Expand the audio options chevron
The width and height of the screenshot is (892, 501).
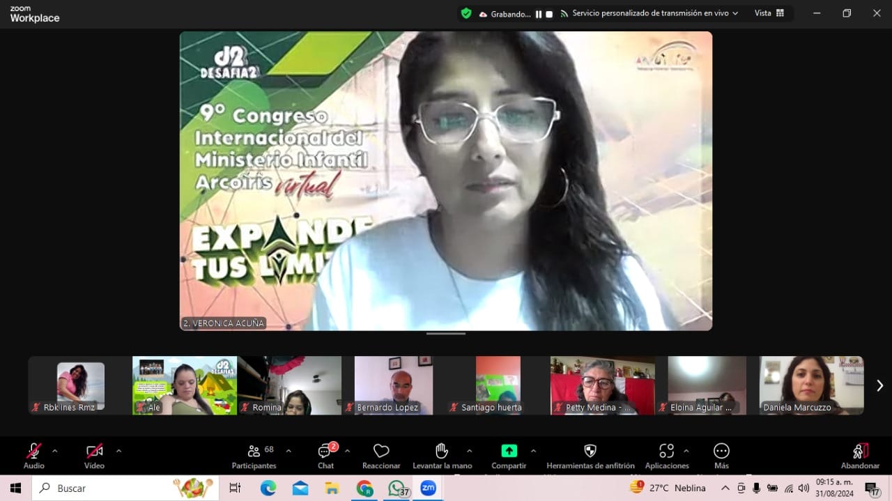[55, 451]
